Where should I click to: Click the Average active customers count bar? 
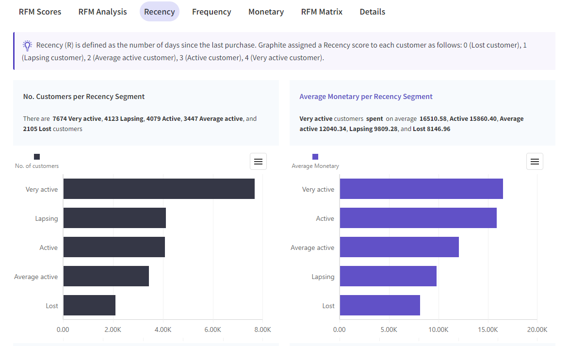[x=106, y=276]
